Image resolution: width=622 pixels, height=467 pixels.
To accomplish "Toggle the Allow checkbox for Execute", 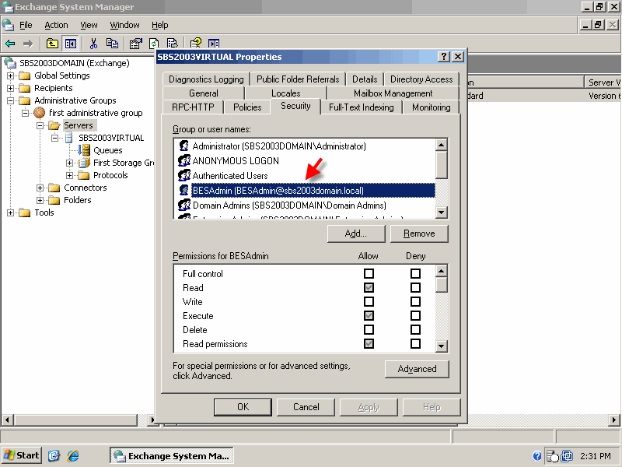I will pyautogui.click(x=369, y=316).
